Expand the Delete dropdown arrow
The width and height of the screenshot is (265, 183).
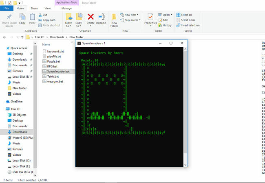[91, 26]
